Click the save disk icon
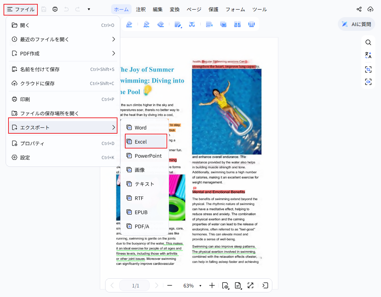Image resolution: width=381 pixels, height=297 pixels. click(x=44, y=9)
